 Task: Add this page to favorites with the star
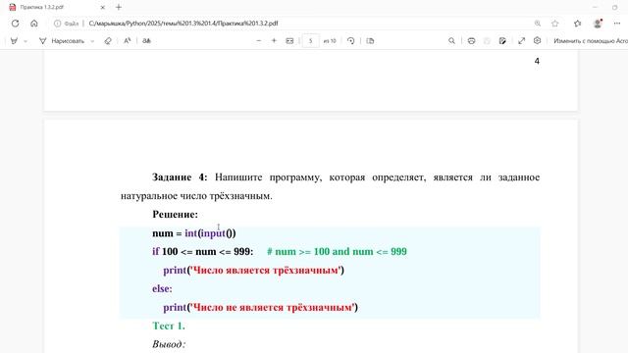pyautogui.click(x=555, y=24)
